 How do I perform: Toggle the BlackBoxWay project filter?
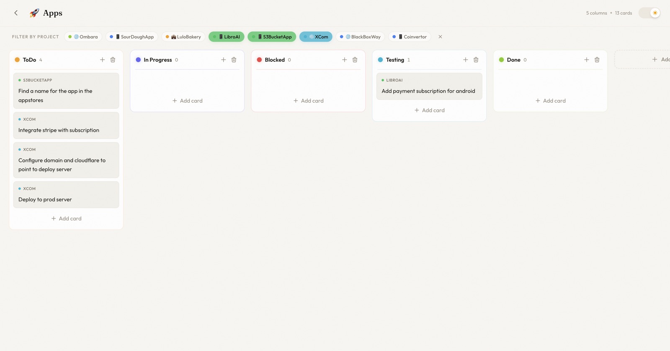[x=360, y=37]
